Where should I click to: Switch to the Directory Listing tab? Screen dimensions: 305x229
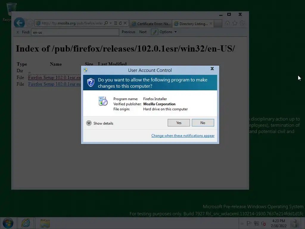[193, 24]
